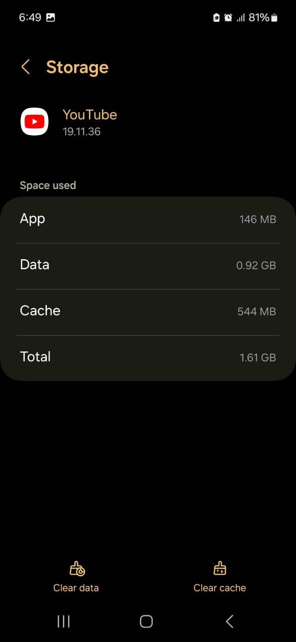This screenshot has width=296, height=642.
Task: Tap the YouTube app icon
Action: 34,122
